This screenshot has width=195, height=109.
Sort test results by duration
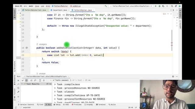point(35,80)
